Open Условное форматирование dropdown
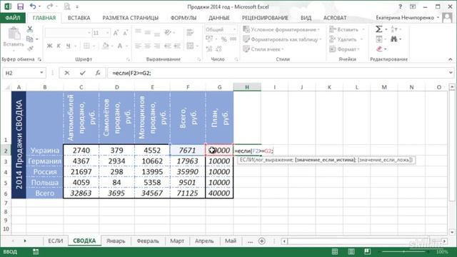457x257 pixels. [x=281, y=29]
